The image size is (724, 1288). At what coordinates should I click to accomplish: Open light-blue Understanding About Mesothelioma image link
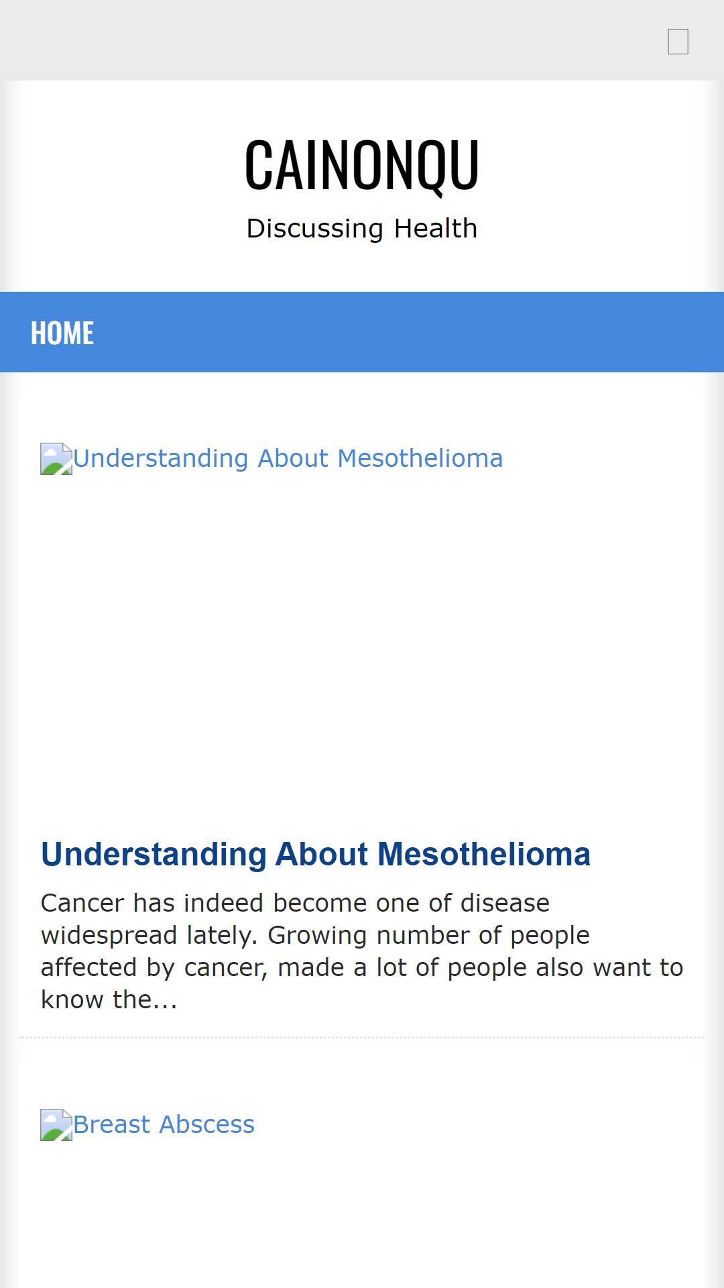[288, 458]
